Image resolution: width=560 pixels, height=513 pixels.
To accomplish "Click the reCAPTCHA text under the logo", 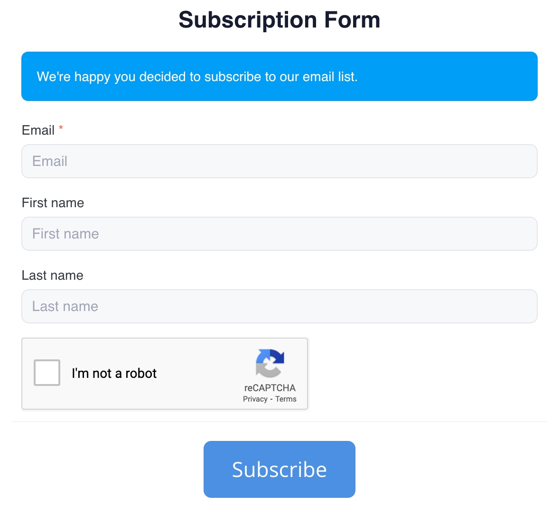I will 270,388.
